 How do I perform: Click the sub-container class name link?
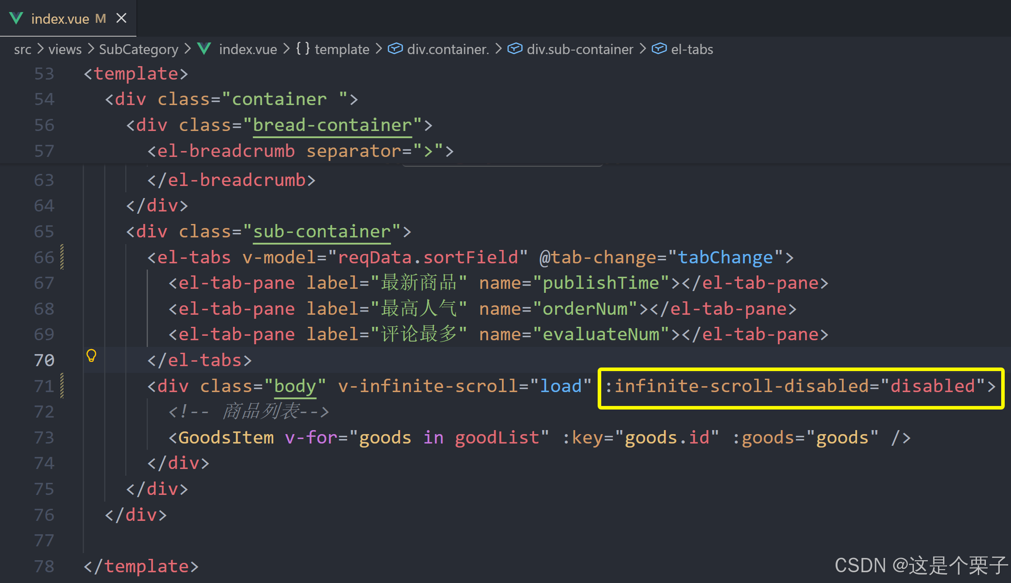click(322, 232)
